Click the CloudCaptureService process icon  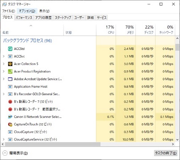click(10, 140)
